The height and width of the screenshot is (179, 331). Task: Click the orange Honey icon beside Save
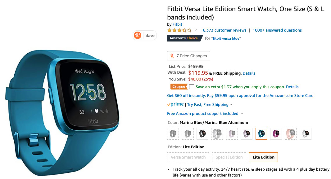coord(138,35)
